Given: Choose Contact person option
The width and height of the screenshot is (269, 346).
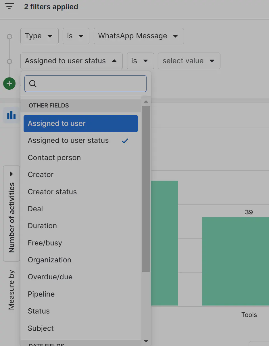Looking at the screenshot, I should coord(81,157).
